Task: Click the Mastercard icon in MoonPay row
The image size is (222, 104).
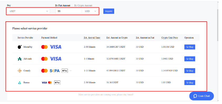Action: pos(44,47)
